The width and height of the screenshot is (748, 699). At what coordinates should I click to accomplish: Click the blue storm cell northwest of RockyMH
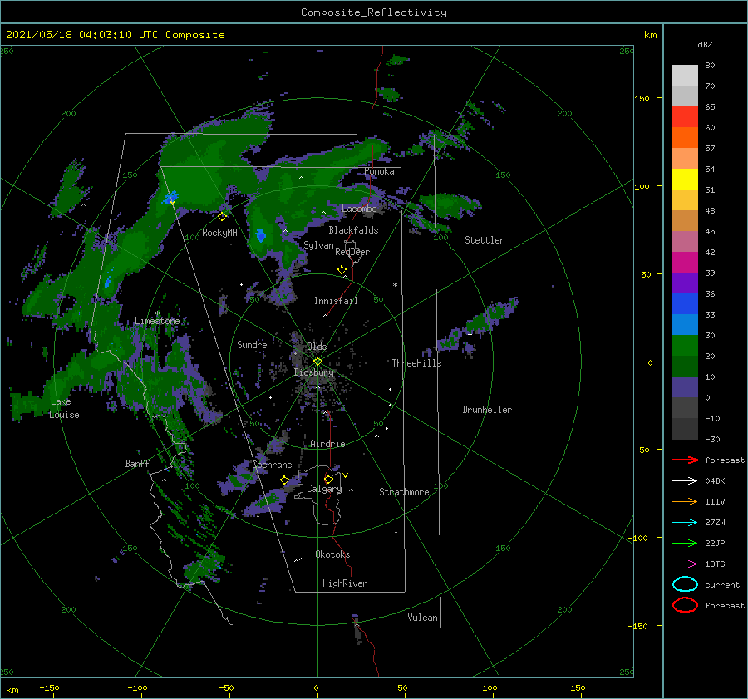pos(170,198)
